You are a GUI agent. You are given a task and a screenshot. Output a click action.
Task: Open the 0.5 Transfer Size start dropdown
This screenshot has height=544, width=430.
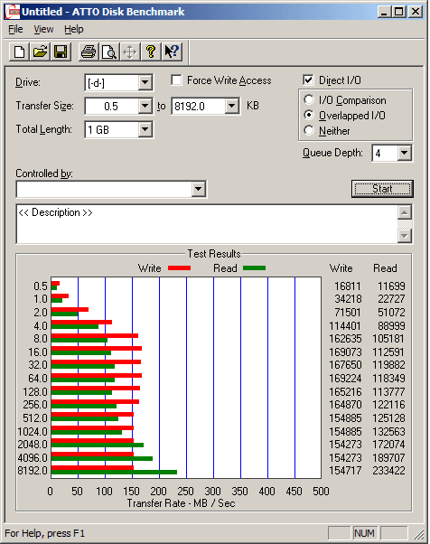(x=145, y=106)
